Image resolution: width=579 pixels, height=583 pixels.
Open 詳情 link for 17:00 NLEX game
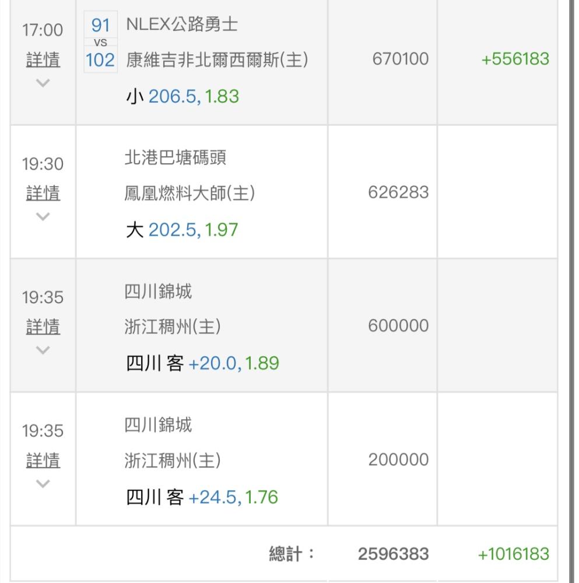coord(43,59)
